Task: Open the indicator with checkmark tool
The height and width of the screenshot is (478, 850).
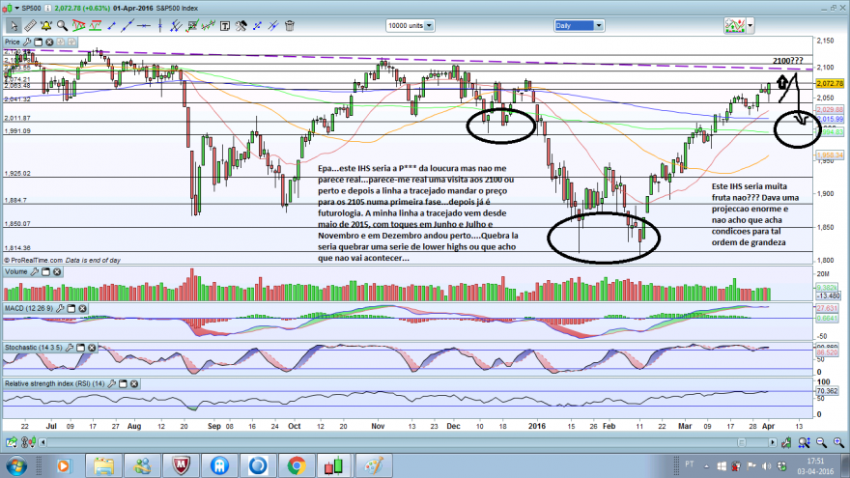Action: [192, 25]
